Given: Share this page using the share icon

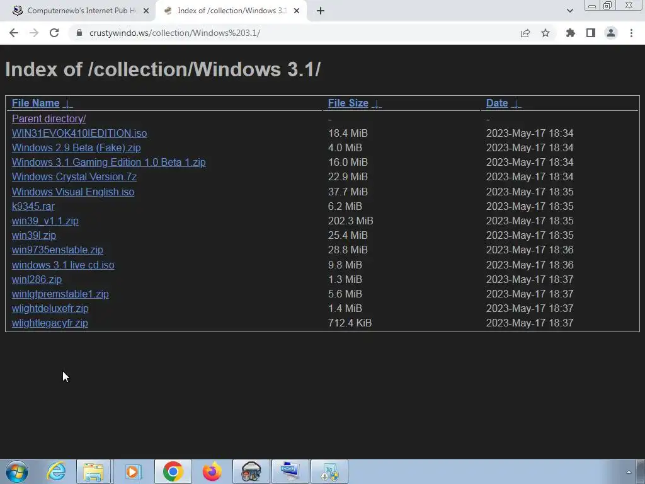Looking at the screenshot, I should 525,33.
